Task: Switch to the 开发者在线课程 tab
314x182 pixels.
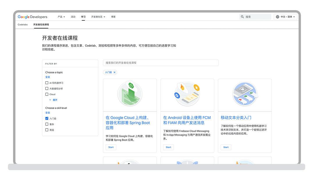Action: click(x=41, y=25)
